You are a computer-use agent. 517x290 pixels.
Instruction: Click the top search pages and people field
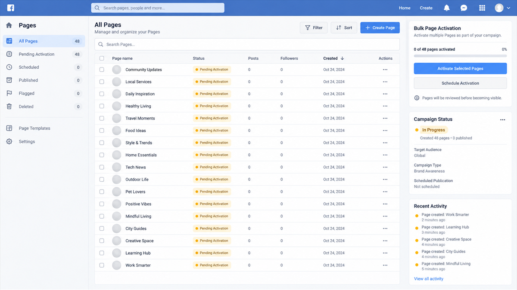pos(158,8)
